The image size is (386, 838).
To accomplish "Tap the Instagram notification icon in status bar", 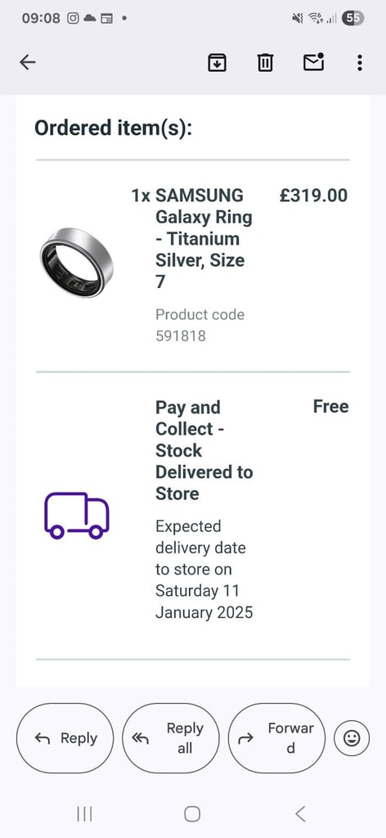I will (73, 18).
